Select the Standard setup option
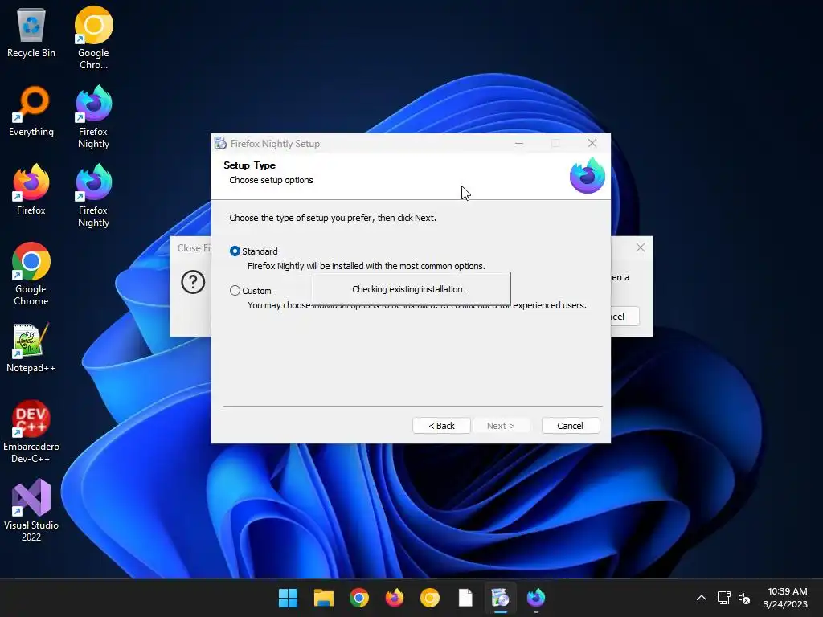823x617 pixels. (x=235, y=251)
